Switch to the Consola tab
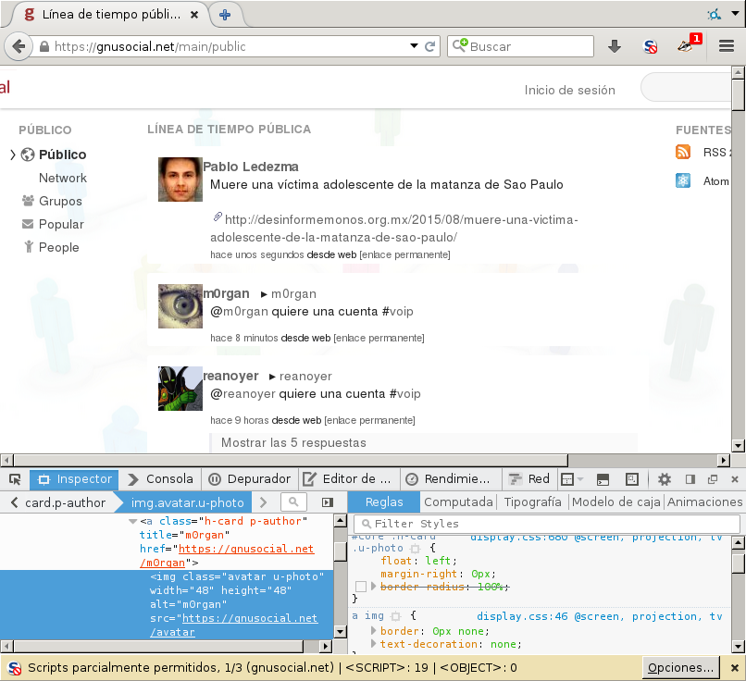 point(160,479)
